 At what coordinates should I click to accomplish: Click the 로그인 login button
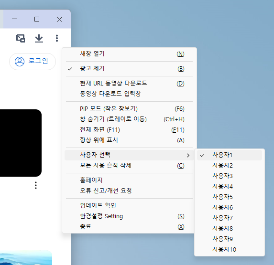pos(33,62)
